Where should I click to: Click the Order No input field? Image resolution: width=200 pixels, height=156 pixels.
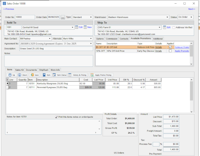tap(25, 17)
